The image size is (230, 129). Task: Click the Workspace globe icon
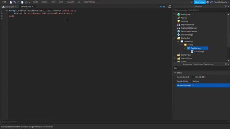(x=179, y=14)
